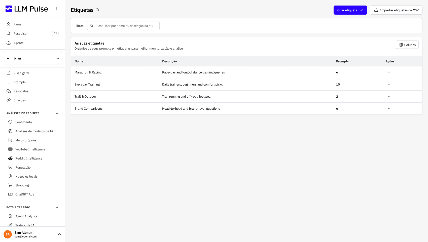
Task: Expand the Criar etiqueta dropdown
Action: pyautogui.click(x=350, y=10)
